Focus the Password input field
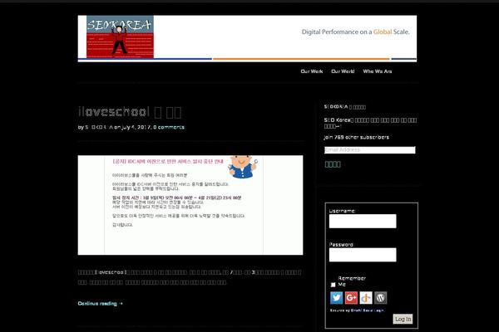This screenshot has width=499, height=332. point(363,255)
